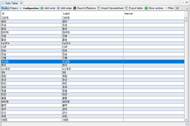Select Label cell 결승
Image resolution: width=190 pixels, height=126 pixels.
click(x=92, y=40)
